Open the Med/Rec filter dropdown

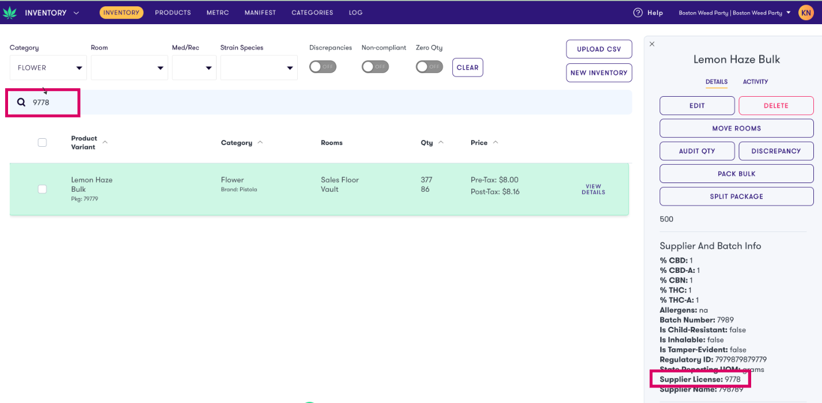click(x=194, y=68)
